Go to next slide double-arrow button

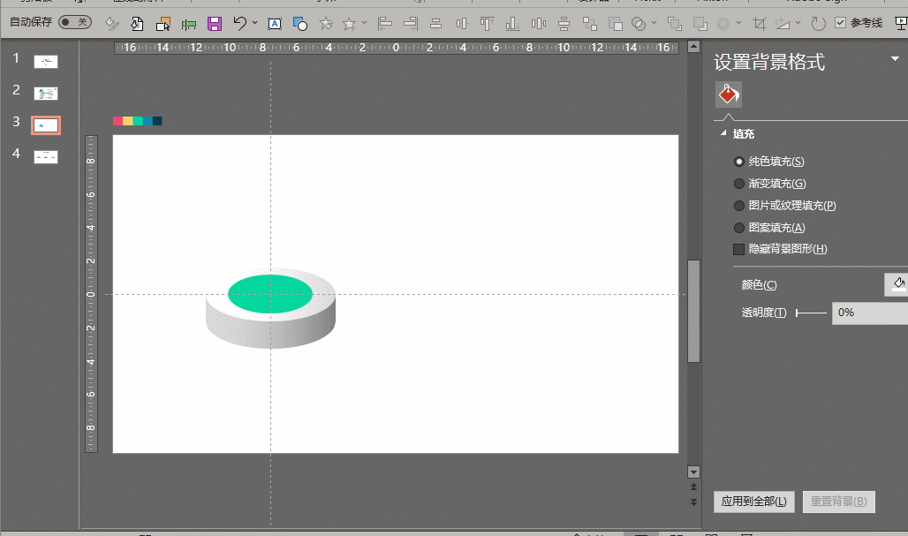(x=693, y=502)
